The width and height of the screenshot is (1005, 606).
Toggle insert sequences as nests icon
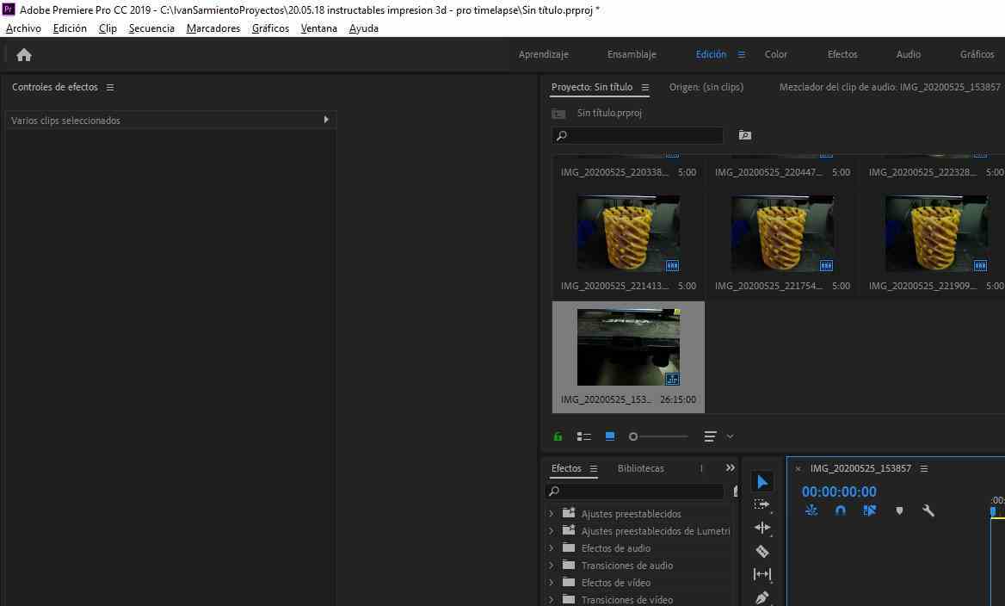click(x=811, y=510)
